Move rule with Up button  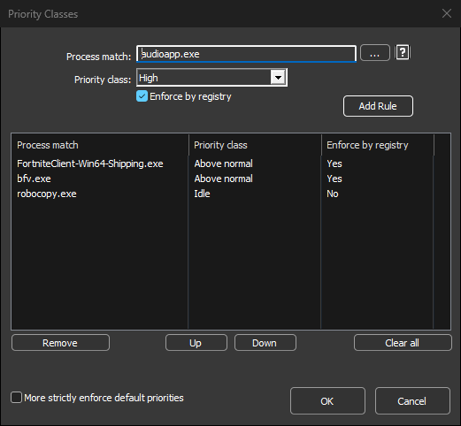pyautogui.click(x=196, y=343)
